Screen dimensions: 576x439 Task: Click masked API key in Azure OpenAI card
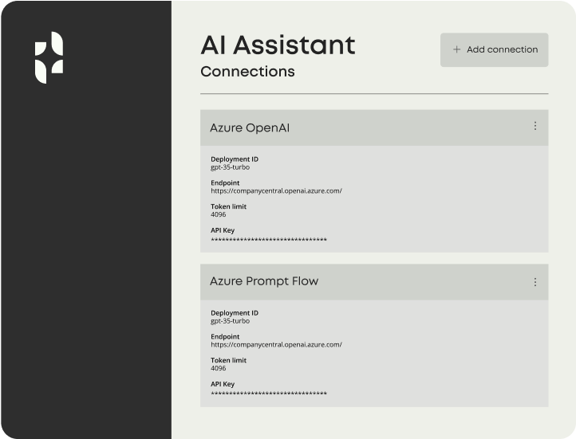[x=269, y=240]
